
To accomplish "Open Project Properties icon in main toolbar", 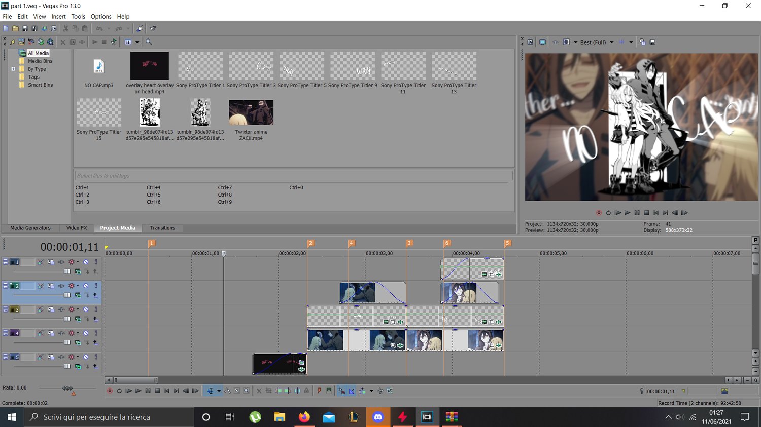I will point(54,29).
